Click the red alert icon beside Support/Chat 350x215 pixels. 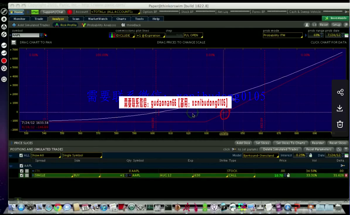click(69, 12)
